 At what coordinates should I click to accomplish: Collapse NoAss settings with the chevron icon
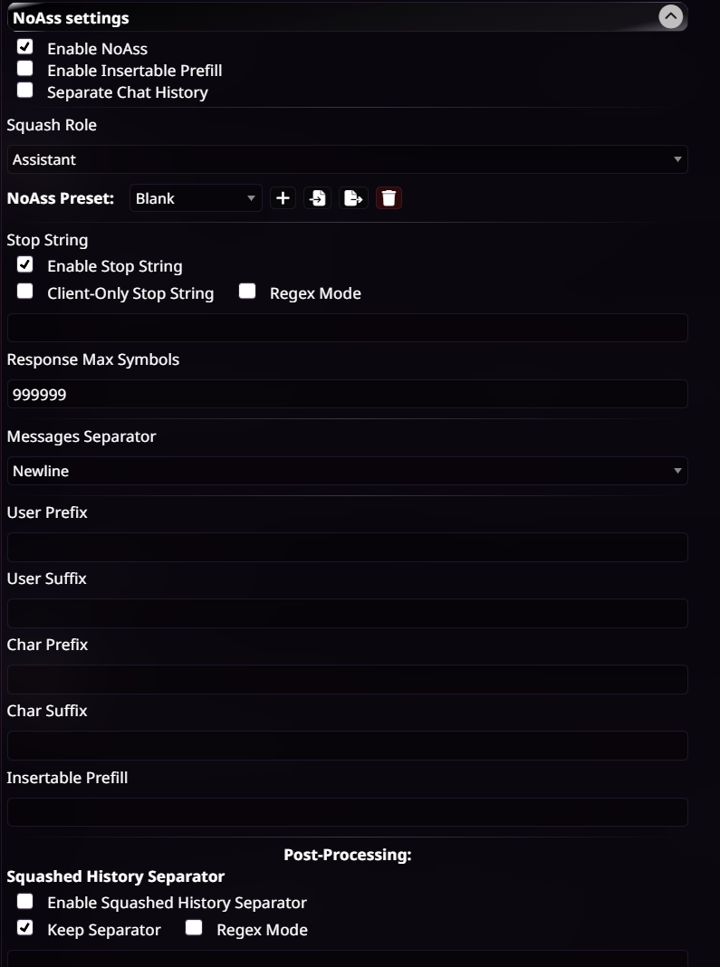[x=671, y=16]
